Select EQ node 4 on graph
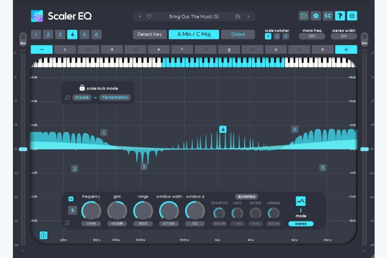Image resolution: width=387 pixels, height=258 pixels. click(x=223, y=130)
